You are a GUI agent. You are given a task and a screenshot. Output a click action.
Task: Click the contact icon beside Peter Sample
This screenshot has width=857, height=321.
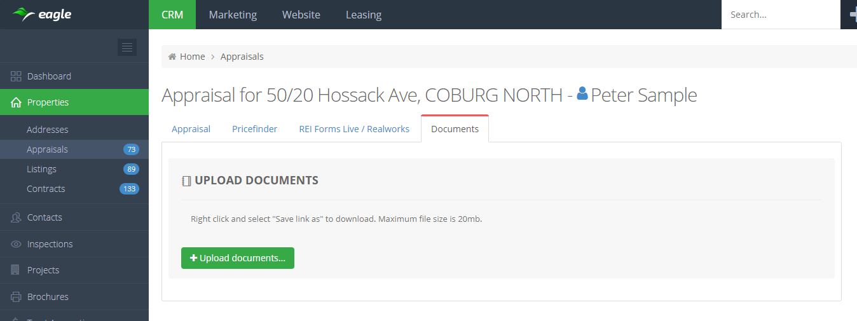582,95
